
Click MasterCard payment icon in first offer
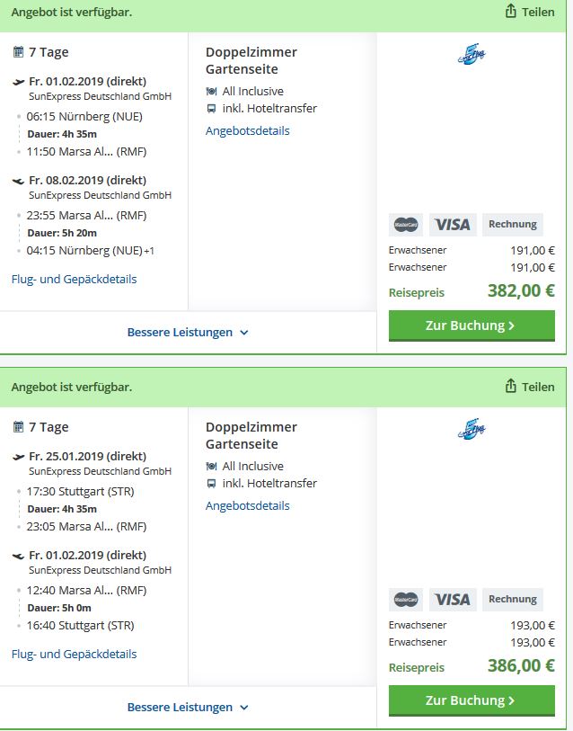pyautogui.click(x=406, y=225)
